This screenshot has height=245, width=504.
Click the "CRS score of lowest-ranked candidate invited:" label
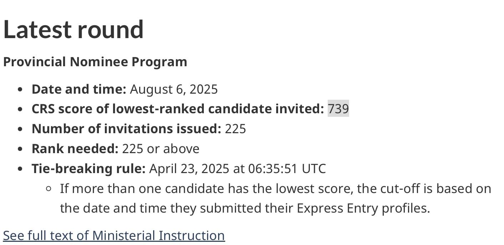coord(178,109)
